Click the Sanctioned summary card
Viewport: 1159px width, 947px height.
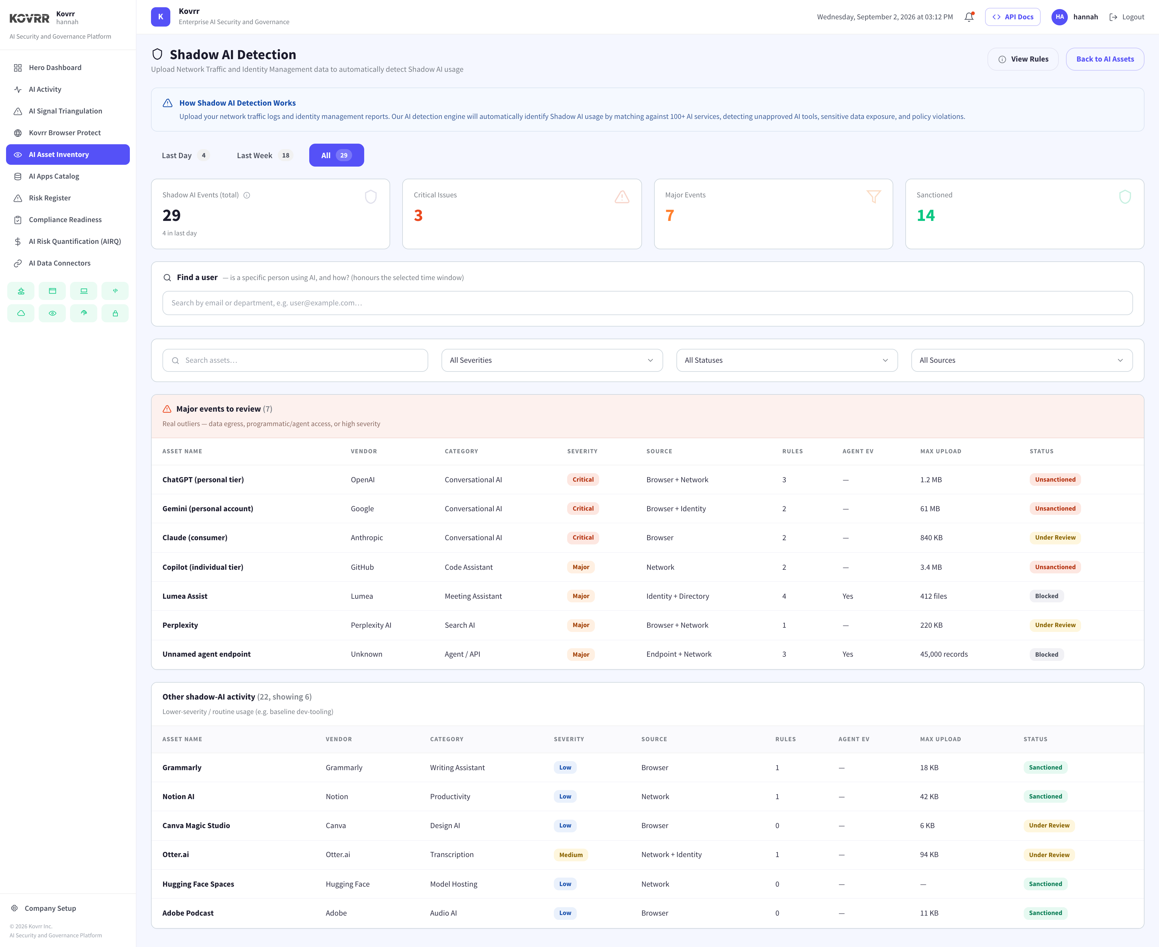coord(1024,214)
